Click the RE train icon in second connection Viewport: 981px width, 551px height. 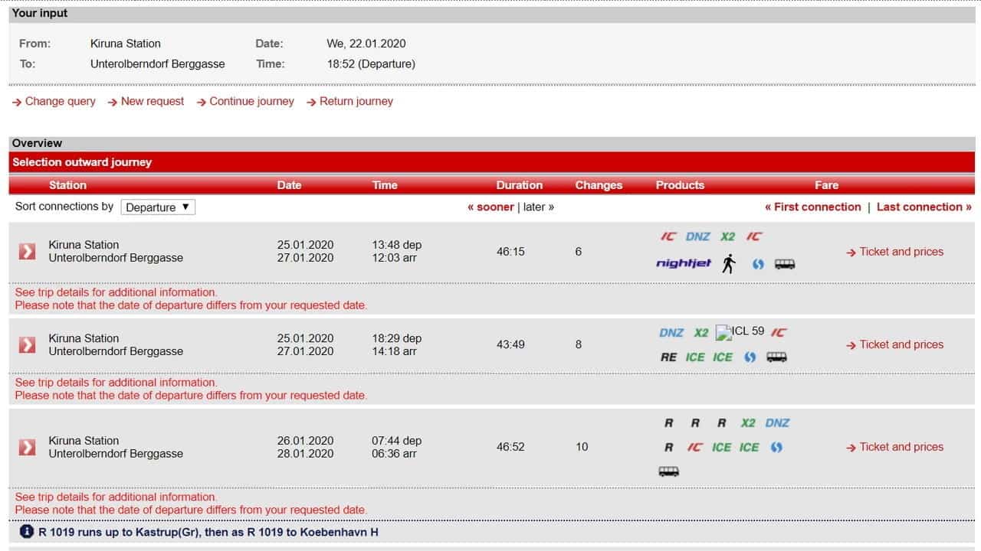(668, 357)
